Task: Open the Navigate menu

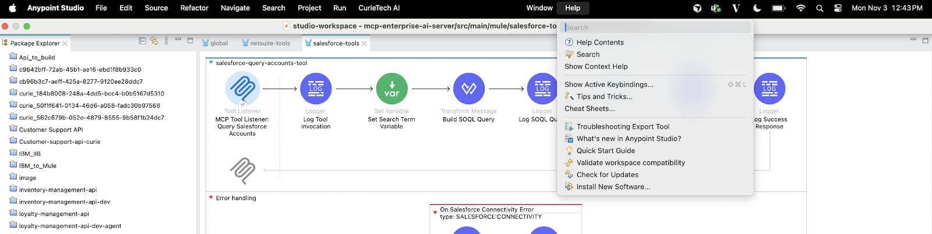Action: click(x=235, y=8)
